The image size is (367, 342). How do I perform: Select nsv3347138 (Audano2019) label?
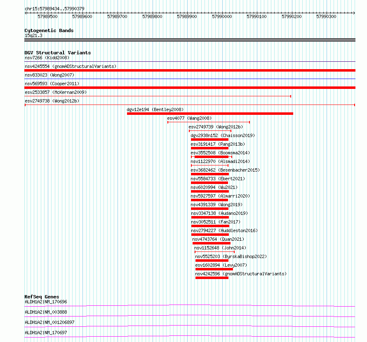pos(219,213)
